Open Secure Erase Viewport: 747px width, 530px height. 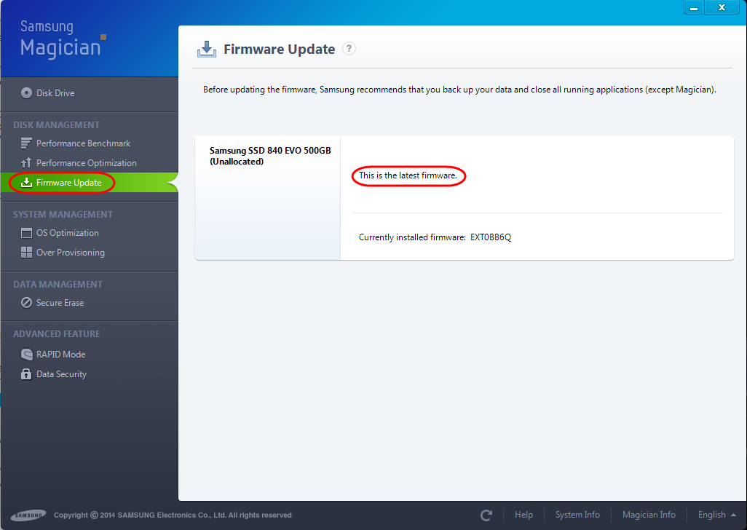tap(60, 303)
